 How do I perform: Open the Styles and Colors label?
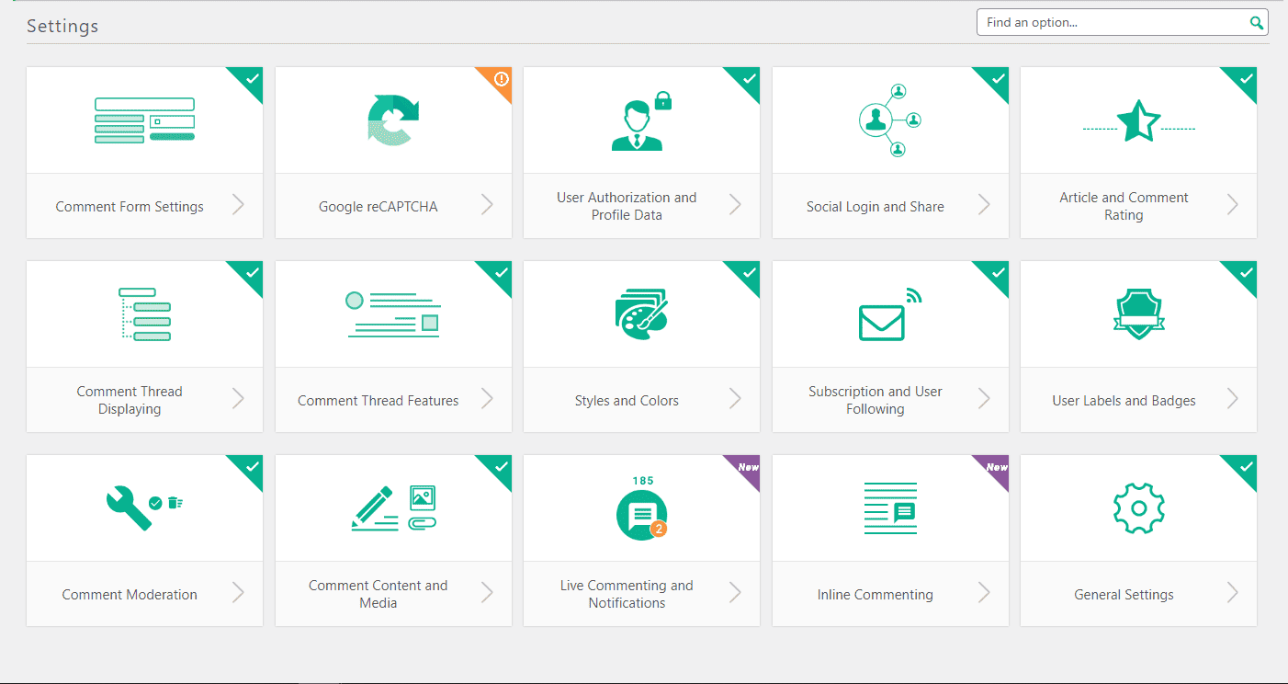[x=627, y=401]
